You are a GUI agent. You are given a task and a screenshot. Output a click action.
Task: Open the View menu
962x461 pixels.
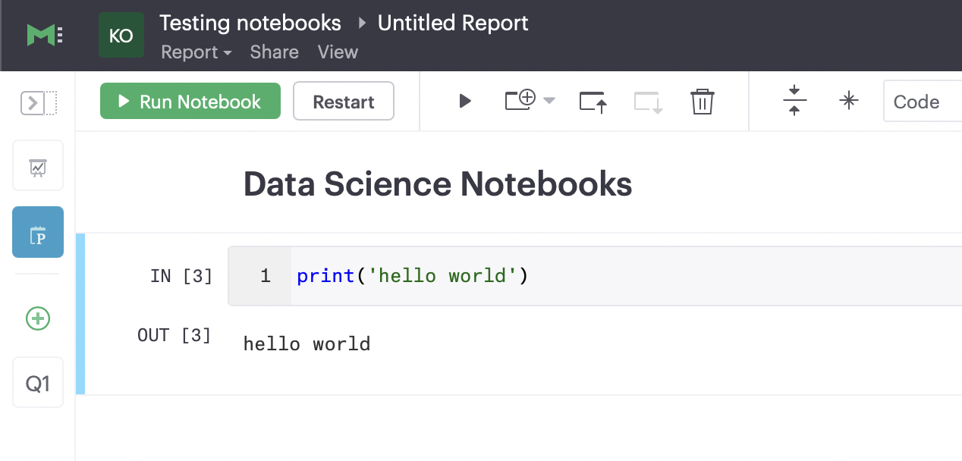[338, 52]
